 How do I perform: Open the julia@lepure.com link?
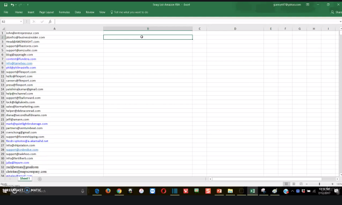coord(17,162)
